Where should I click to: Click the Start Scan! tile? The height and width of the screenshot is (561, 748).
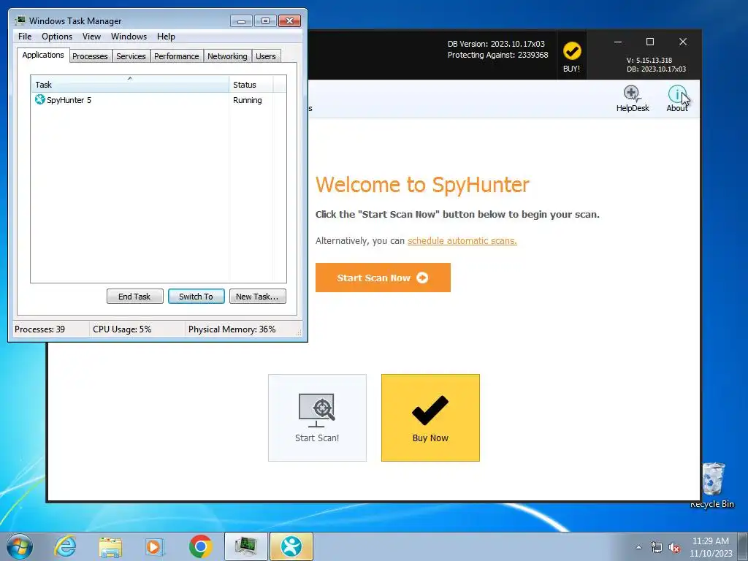coord(317,417)
